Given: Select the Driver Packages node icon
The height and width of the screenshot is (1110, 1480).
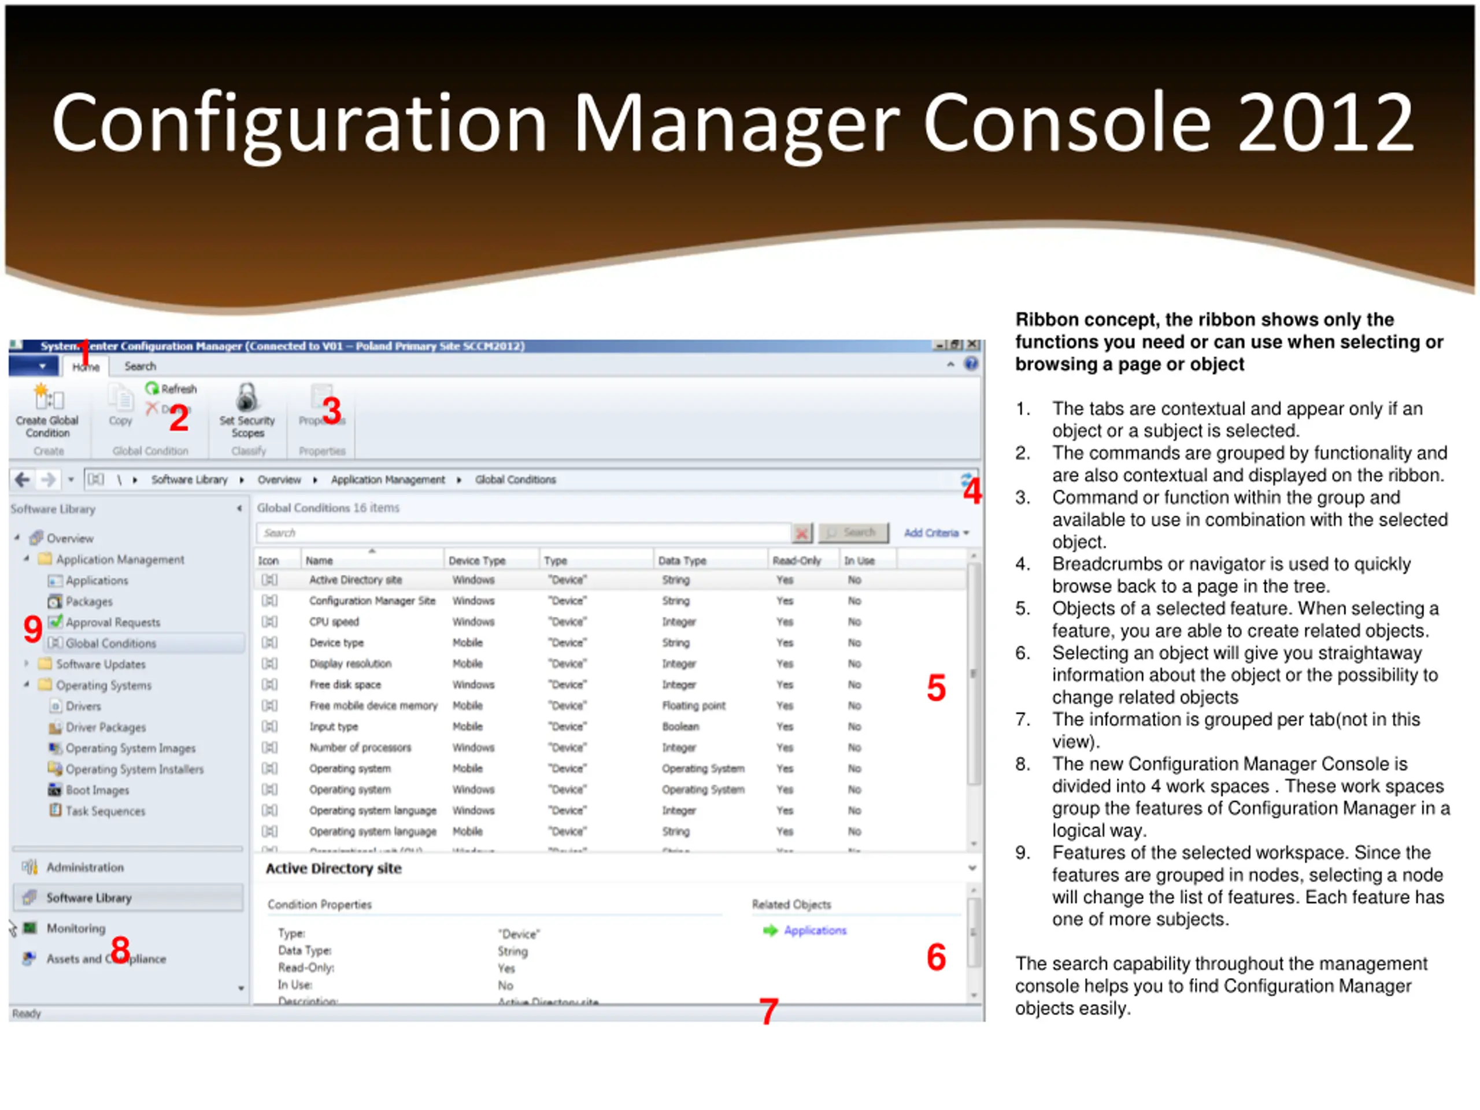Looking at the screenshot, I should pyautogui.click(x=55, y=727).
